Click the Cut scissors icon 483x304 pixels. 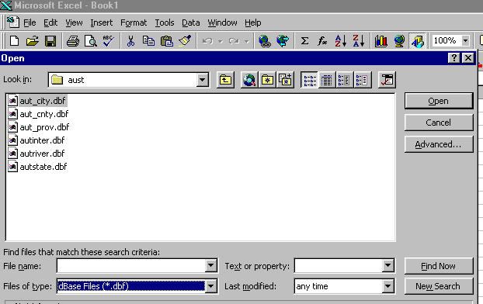130,40
